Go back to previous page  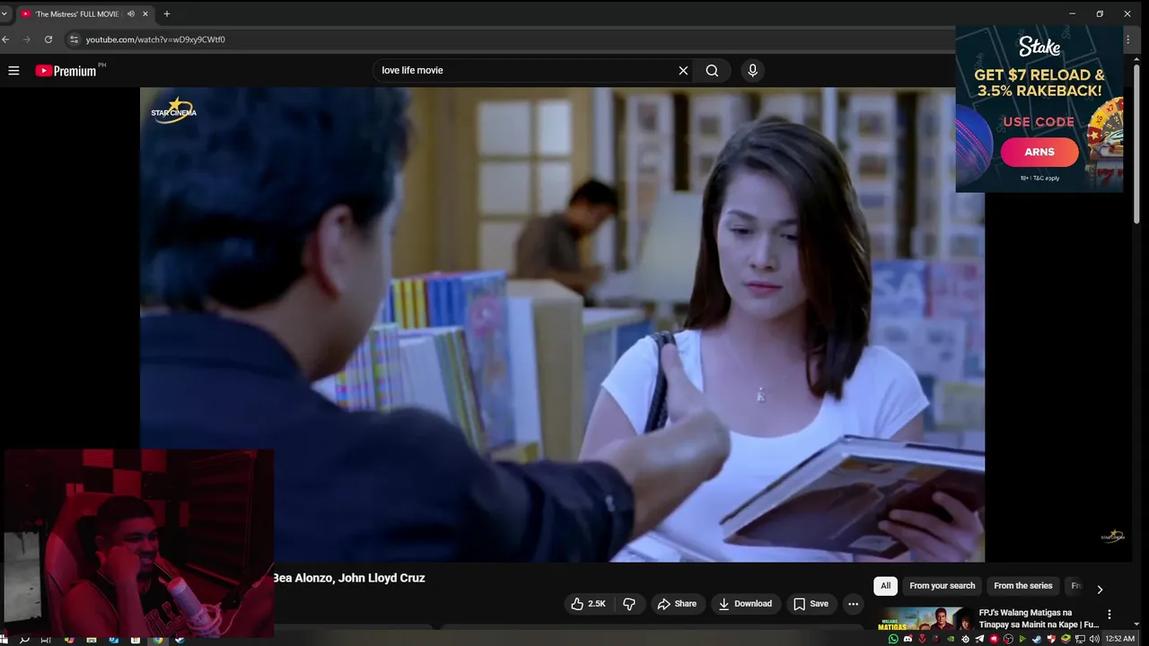click(6, 39)
